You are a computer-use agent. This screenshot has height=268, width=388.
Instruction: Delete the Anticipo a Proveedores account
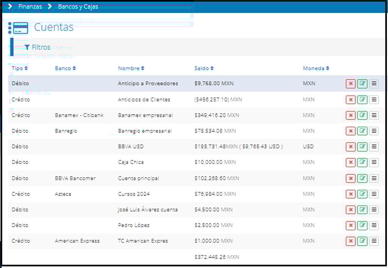tap(351, 84)
